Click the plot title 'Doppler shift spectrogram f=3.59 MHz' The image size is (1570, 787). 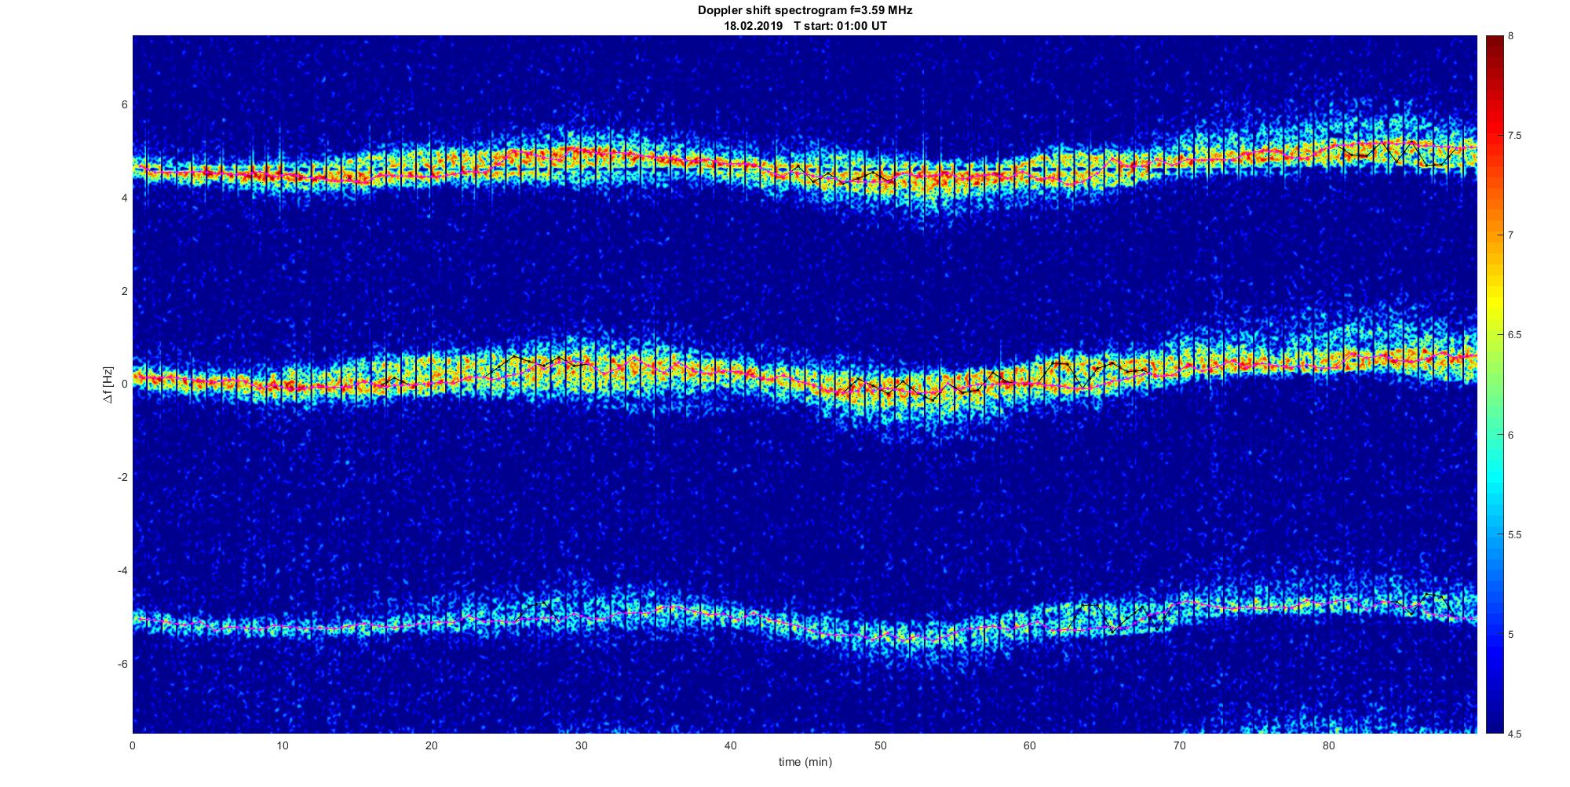click(805, 11)
